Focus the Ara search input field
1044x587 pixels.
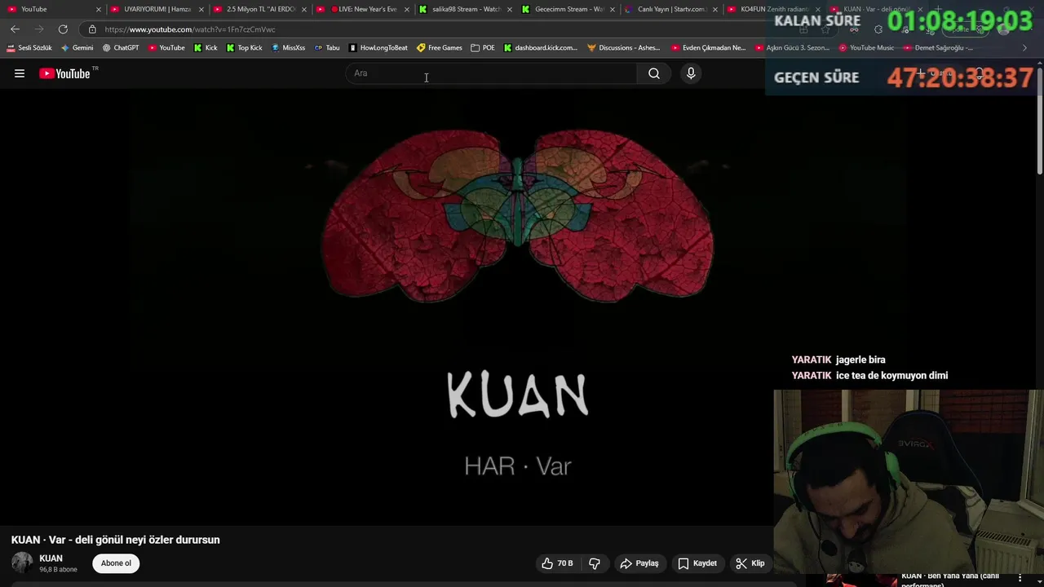(491, 73)
